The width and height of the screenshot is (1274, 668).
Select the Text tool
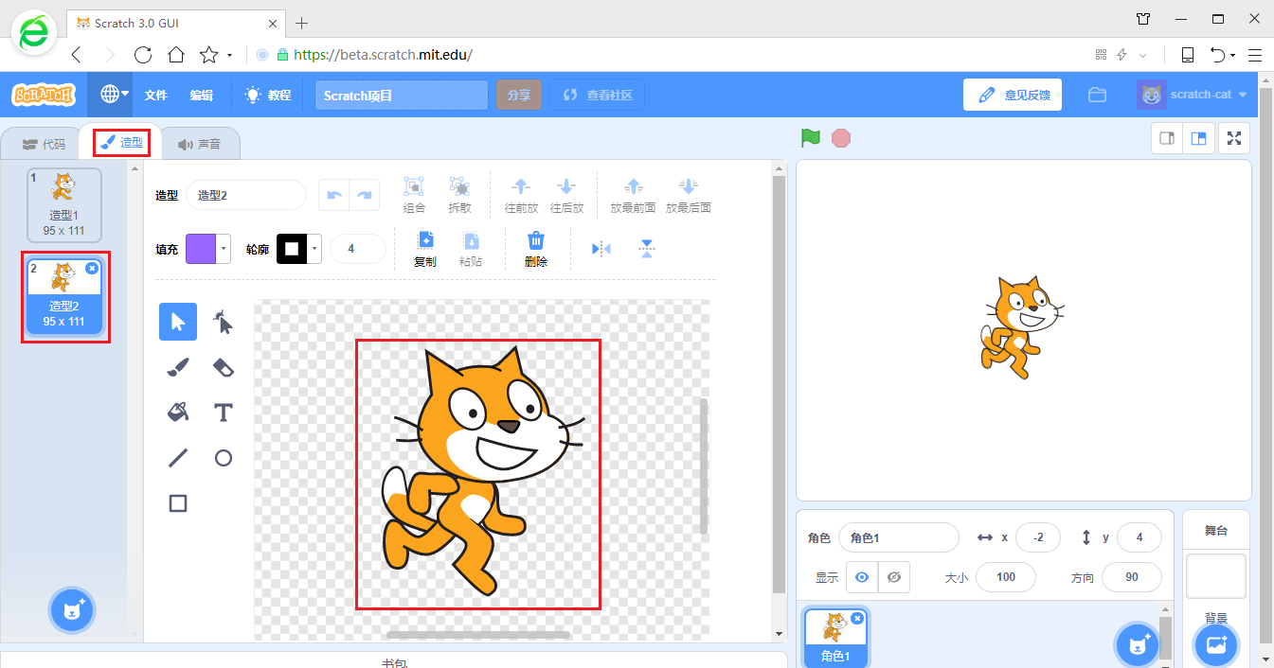223,413
